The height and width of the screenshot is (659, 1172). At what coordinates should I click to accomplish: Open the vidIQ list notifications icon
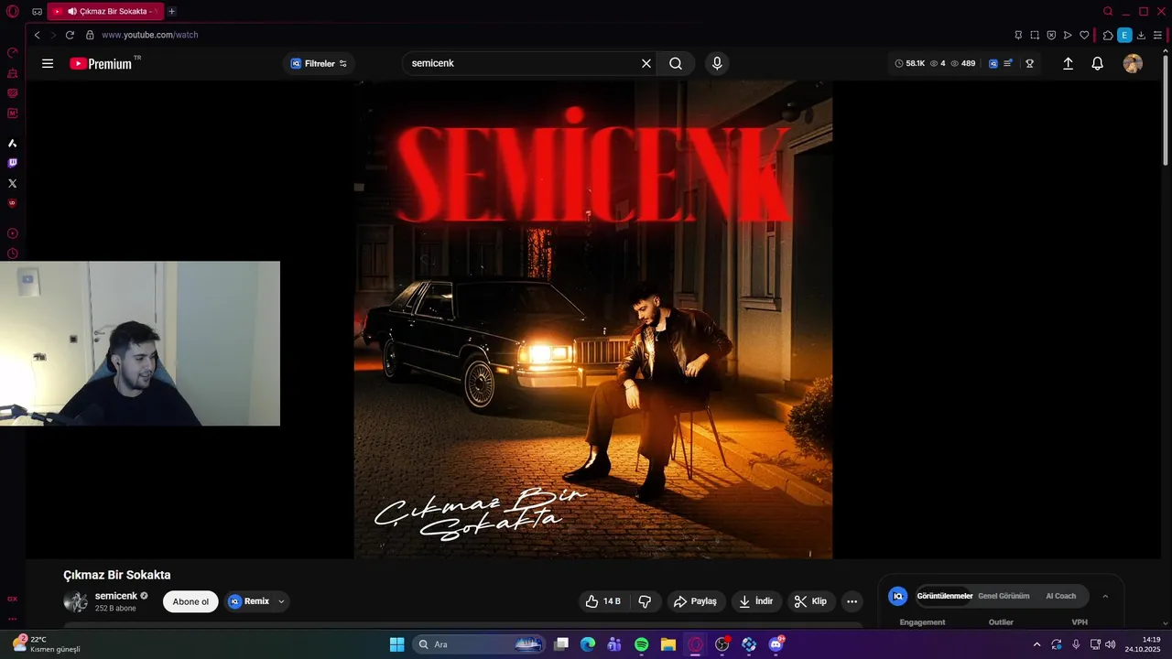tap(1008, 63)
